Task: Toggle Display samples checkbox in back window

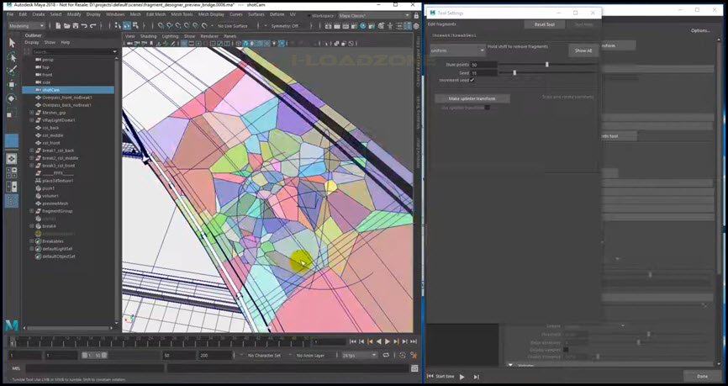Action: pyautogui.click(x=566, y=350)
